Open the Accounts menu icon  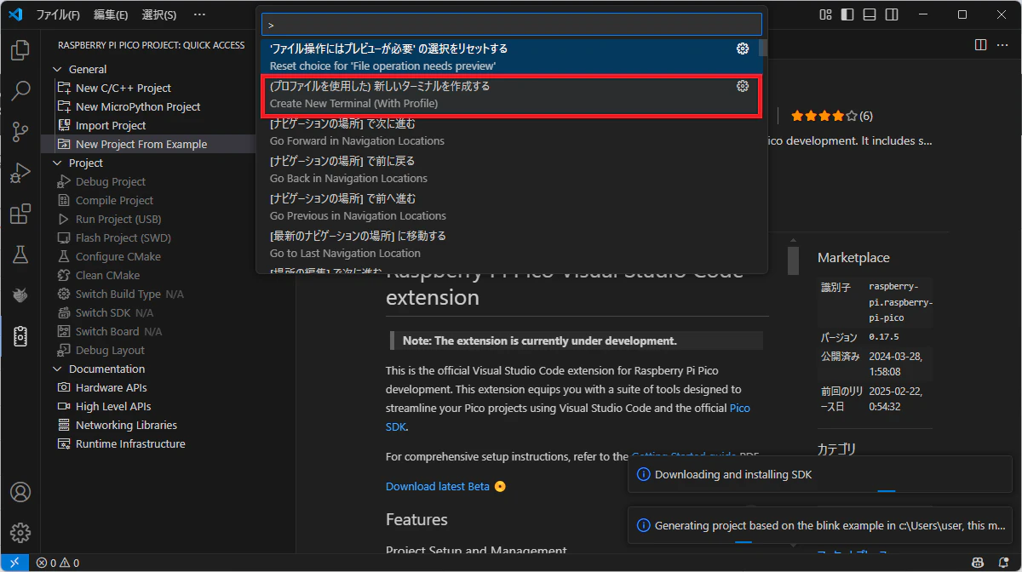coord(20,492)
